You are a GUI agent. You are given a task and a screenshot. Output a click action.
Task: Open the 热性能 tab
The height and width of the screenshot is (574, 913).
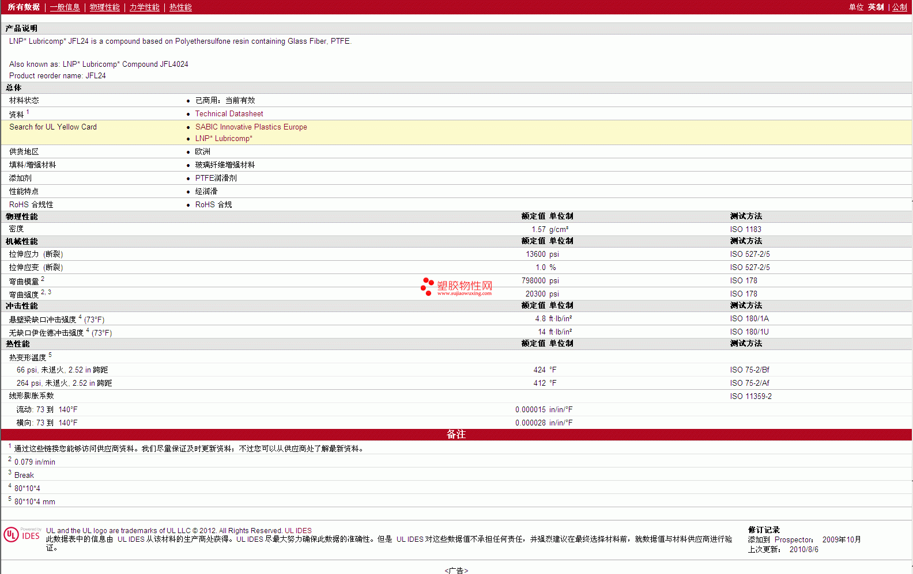pos(180,7)
